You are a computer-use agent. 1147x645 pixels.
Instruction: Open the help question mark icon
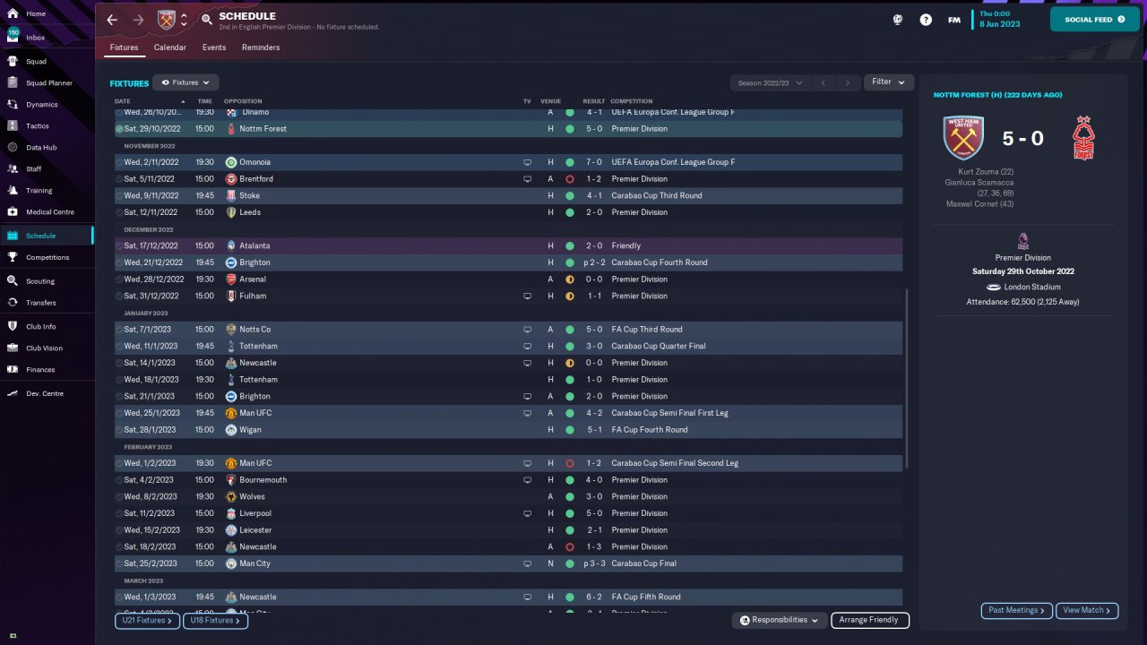point(926,20)
